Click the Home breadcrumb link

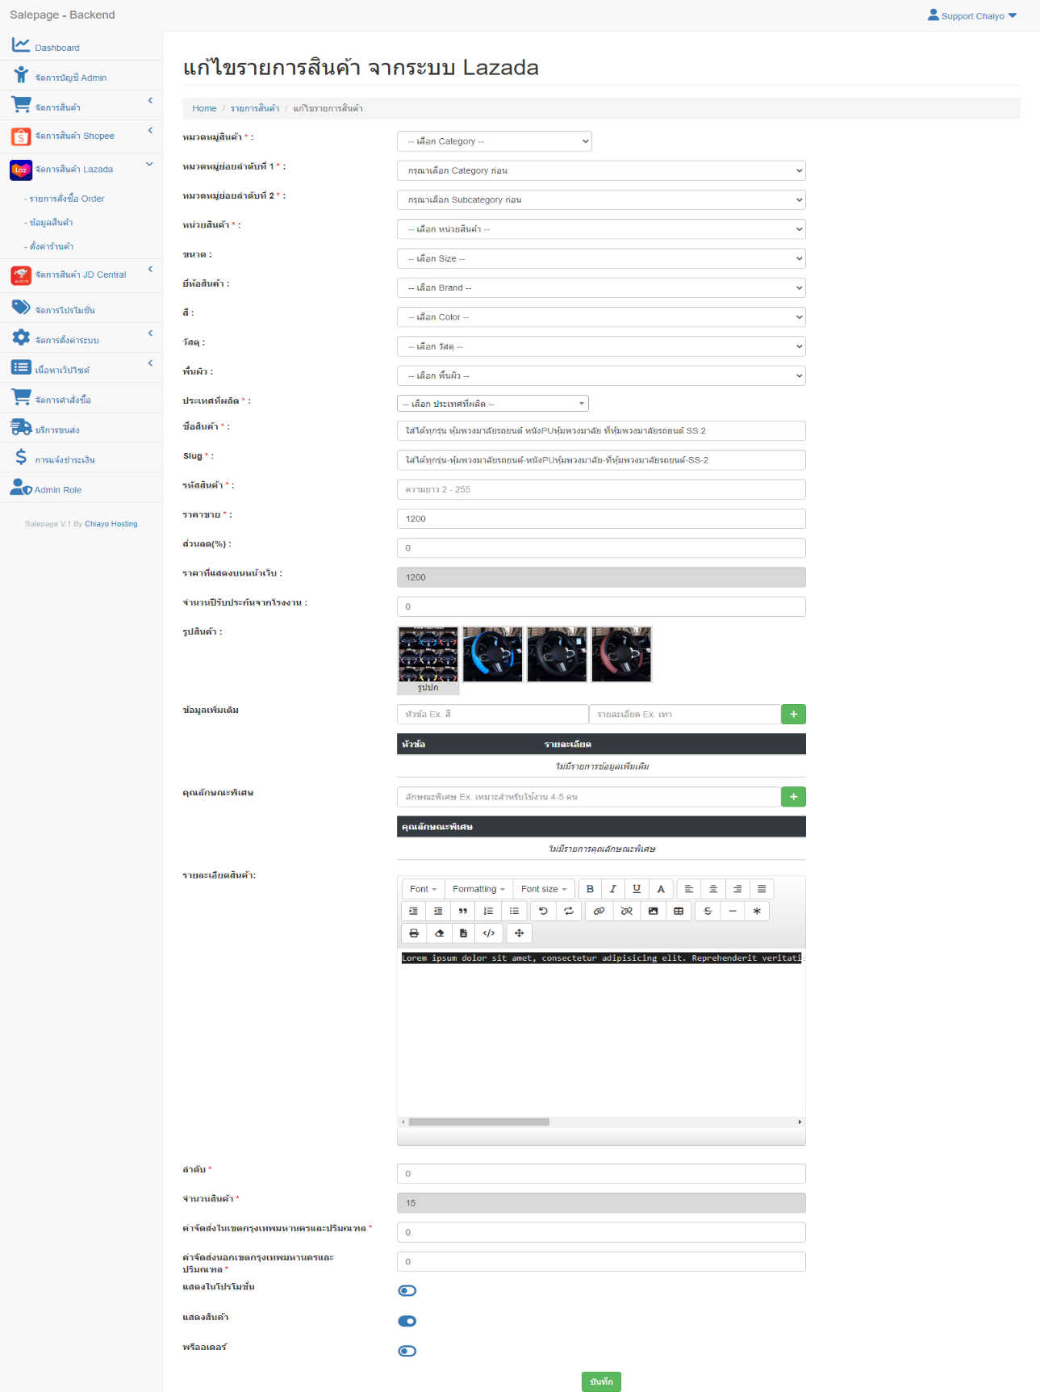click(204, 108)
